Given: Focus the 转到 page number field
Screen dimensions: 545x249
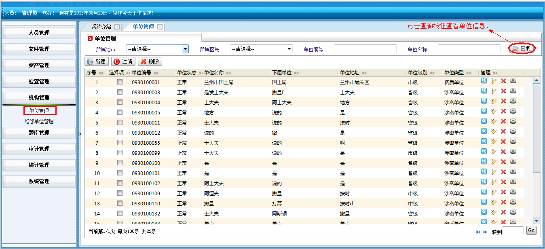Looking at the screenshot, I should pyautogui.click(x=513, y=231).
